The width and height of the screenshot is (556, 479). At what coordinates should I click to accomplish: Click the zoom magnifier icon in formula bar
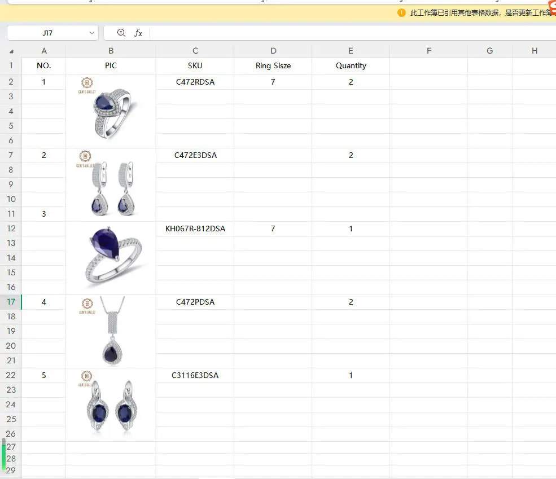tap(121, 33)
